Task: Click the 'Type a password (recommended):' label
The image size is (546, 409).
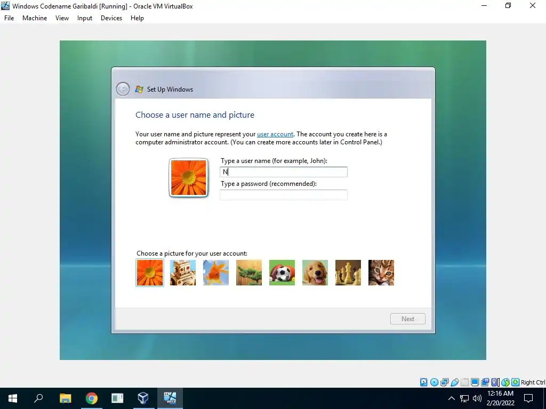Action: pyautogui.click(x=269, y=184)
